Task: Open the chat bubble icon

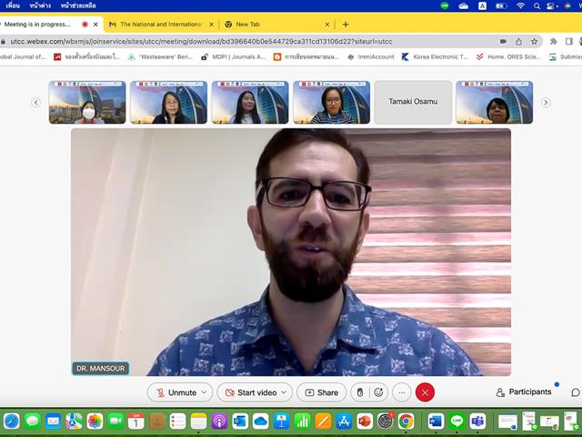Action: pyautogui.click(x=576, y=392)
